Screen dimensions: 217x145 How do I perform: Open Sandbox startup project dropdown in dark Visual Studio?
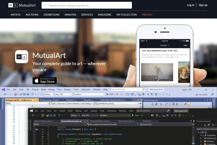tap(115, 115)
